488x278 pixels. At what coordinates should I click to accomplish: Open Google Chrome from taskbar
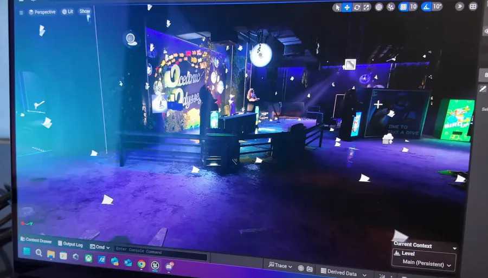(x=142, y=264)
